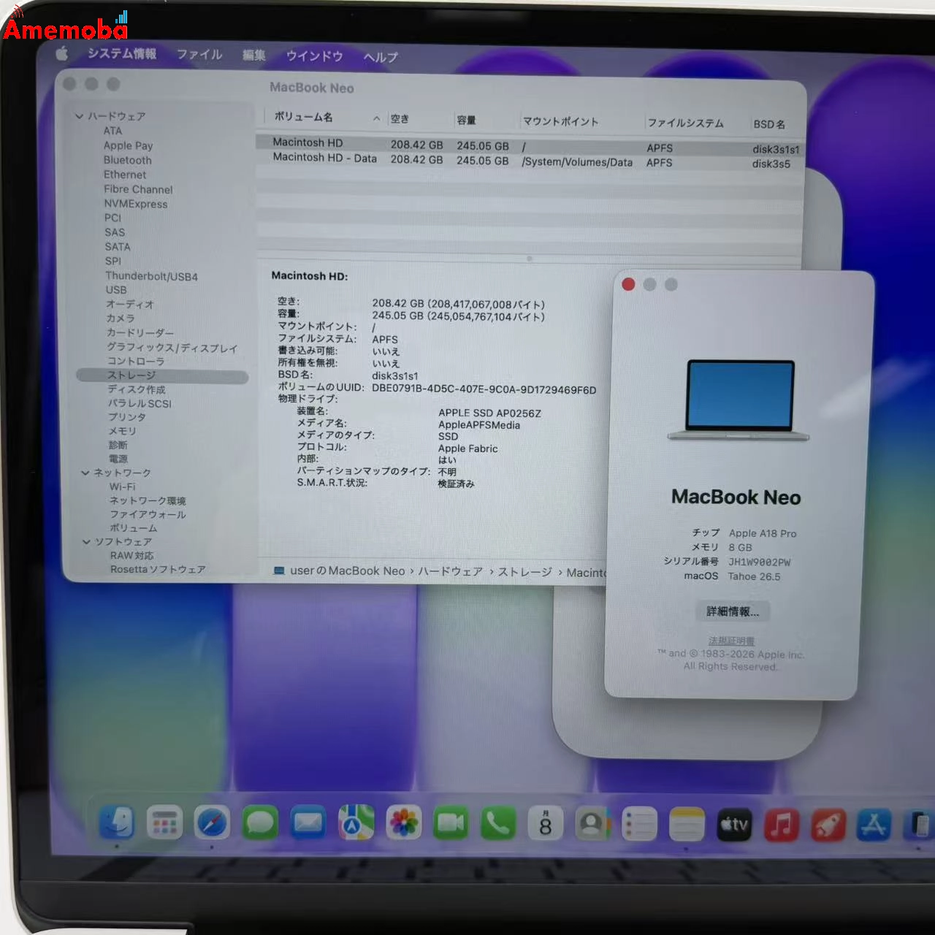Image resolution: width=935 pixels, height=935 pixels.
Task: Click the computer icon in the path bar
Action: tap(278, 570)
